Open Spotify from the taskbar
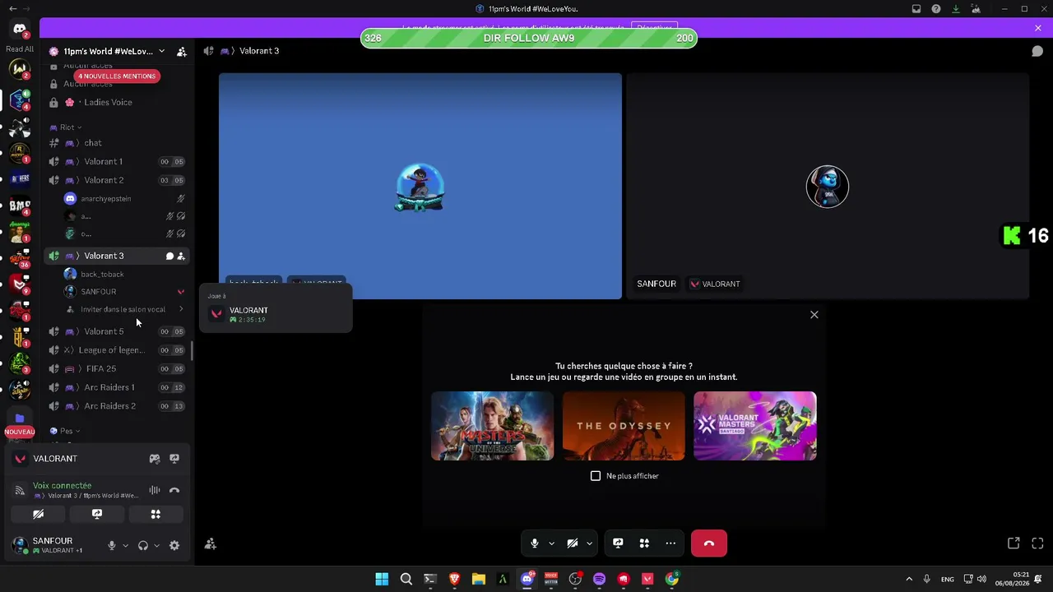The image size is (1053, 592). point(599,580)
